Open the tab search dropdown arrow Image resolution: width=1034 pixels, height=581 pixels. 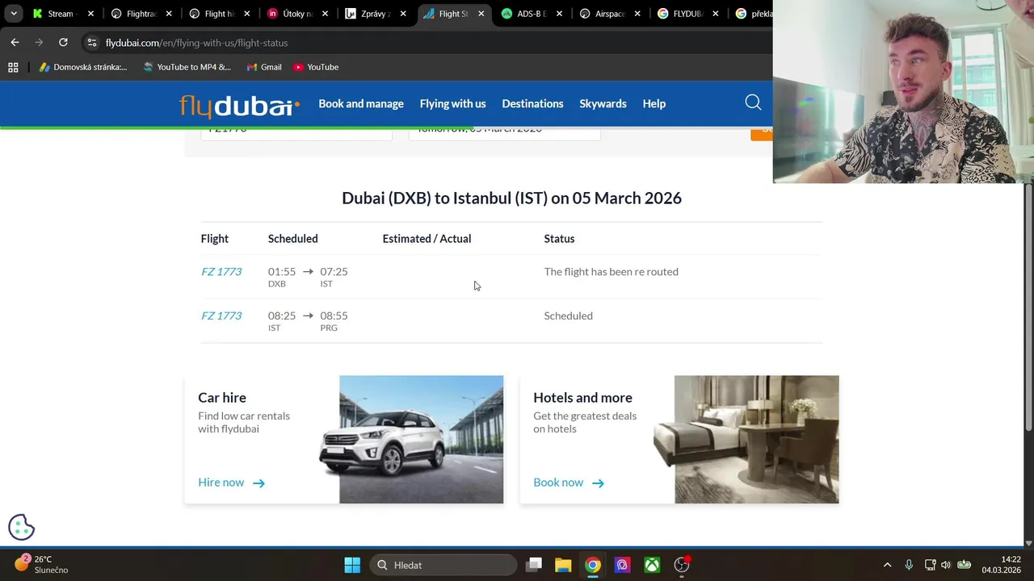coord(14,14)
